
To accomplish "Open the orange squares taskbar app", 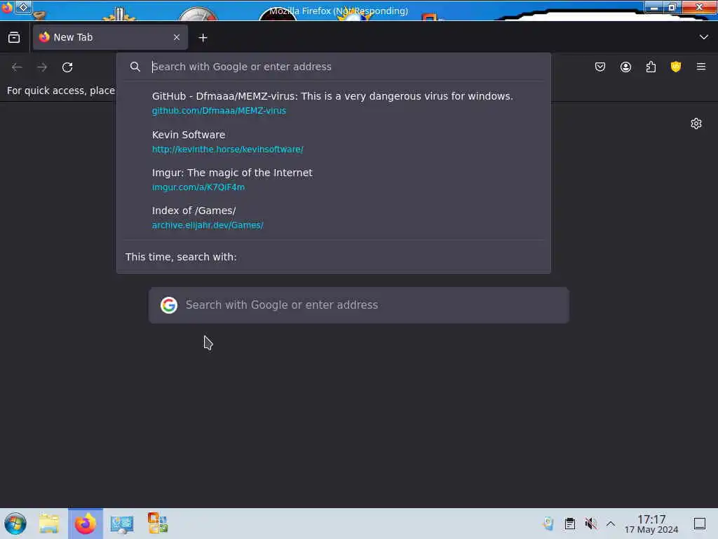I will coord(158,524).
